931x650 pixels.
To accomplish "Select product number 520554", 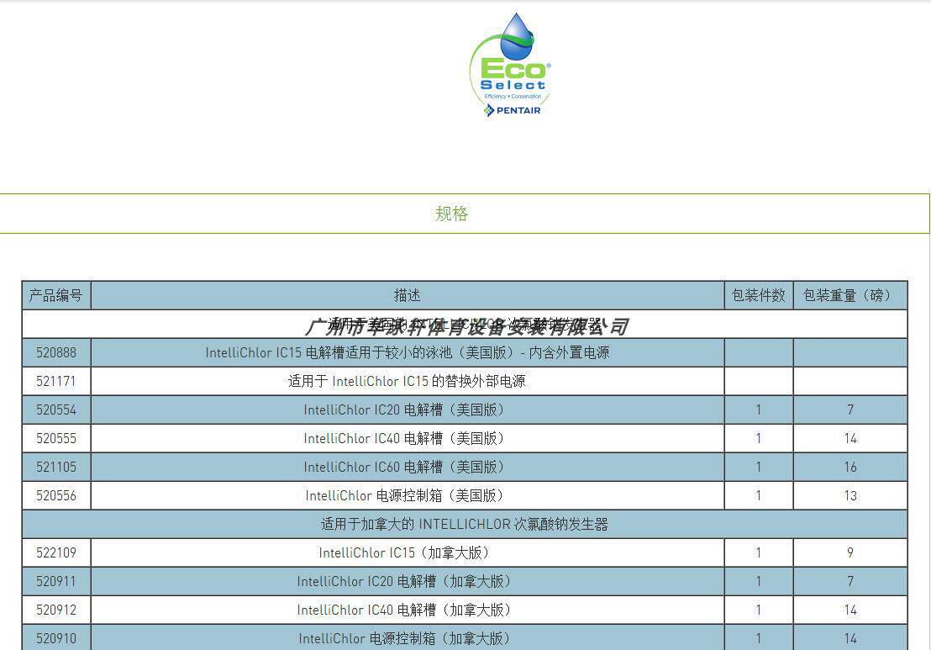I will coord(55,410).
